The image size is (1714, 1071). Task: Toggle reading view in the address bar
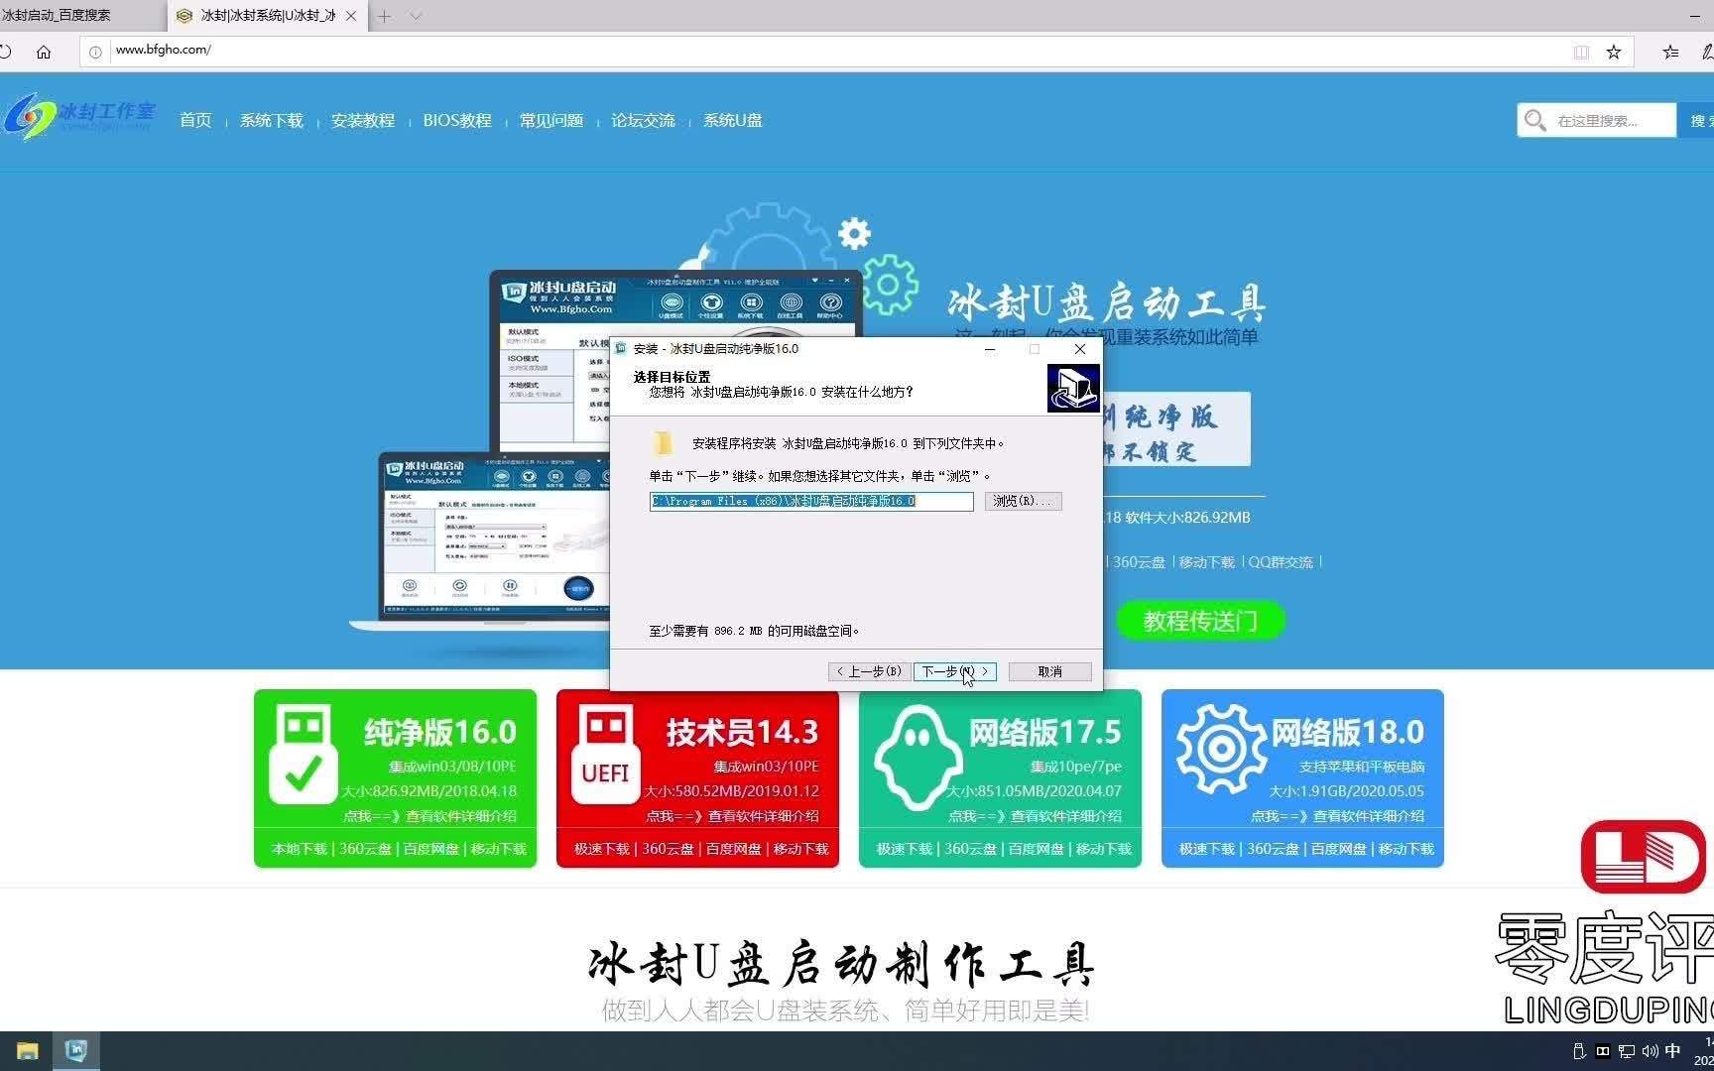(x=1580, y=51)
